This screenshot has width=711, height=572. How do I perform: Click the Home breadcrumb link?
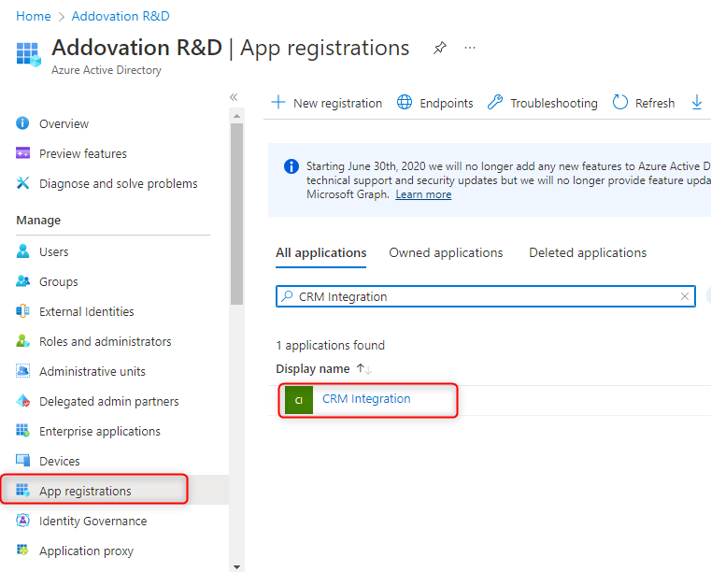coord(33,16)
